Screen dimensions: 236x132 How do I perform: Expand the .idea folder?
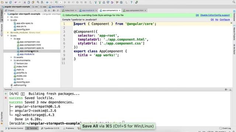[x=8, y=17]
